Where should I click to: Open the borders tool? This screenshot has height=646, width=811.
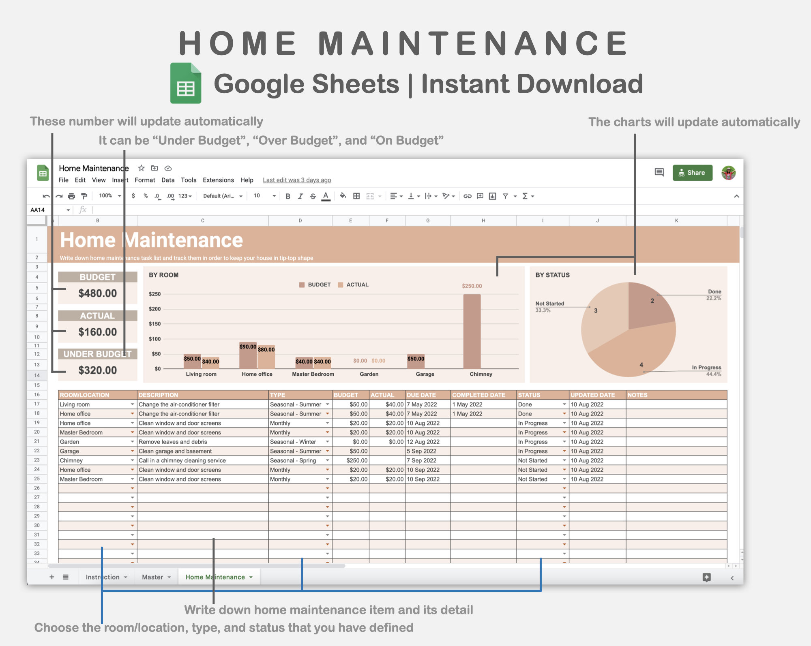click(356, 196)
